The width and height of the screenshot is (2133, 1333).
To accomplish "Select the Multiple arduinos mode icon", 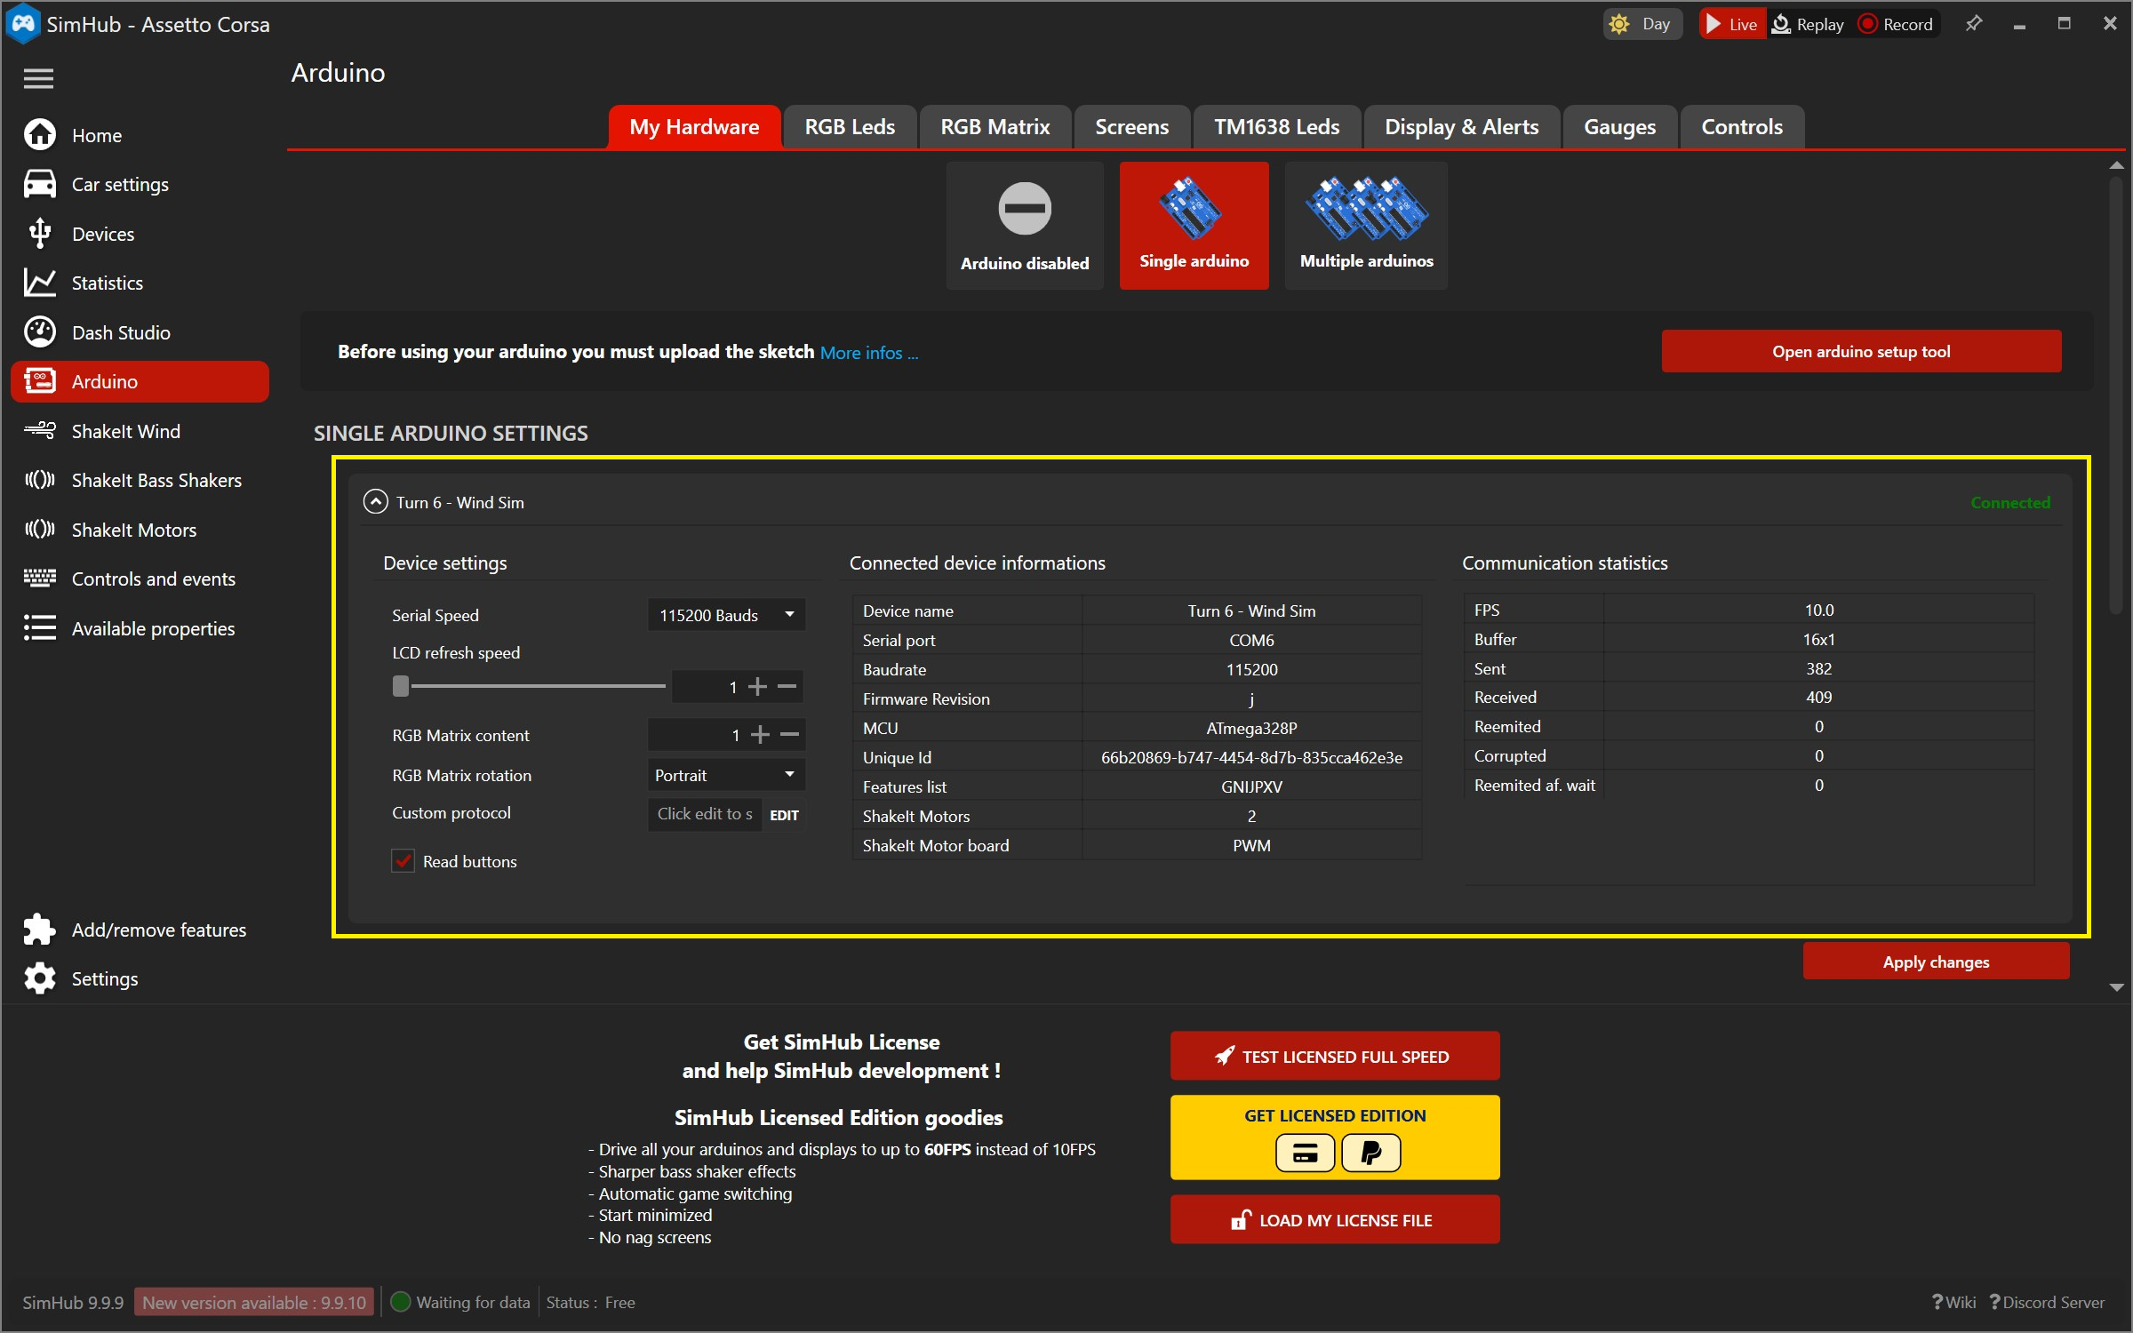I will (x=1366, y=225).
